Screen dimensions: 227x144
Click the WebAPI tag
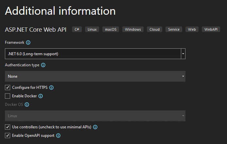[211, 29]
